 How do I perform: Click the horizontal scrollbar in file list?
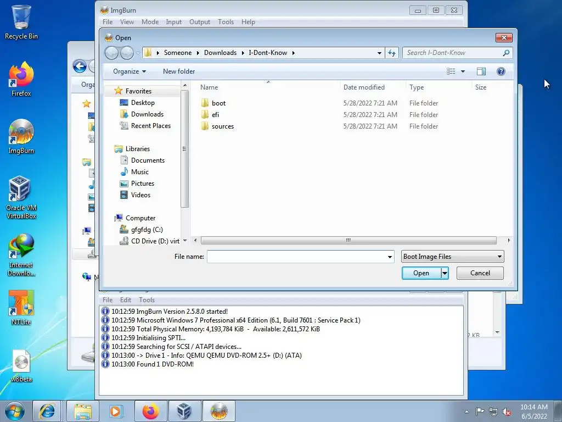point(349,241)
